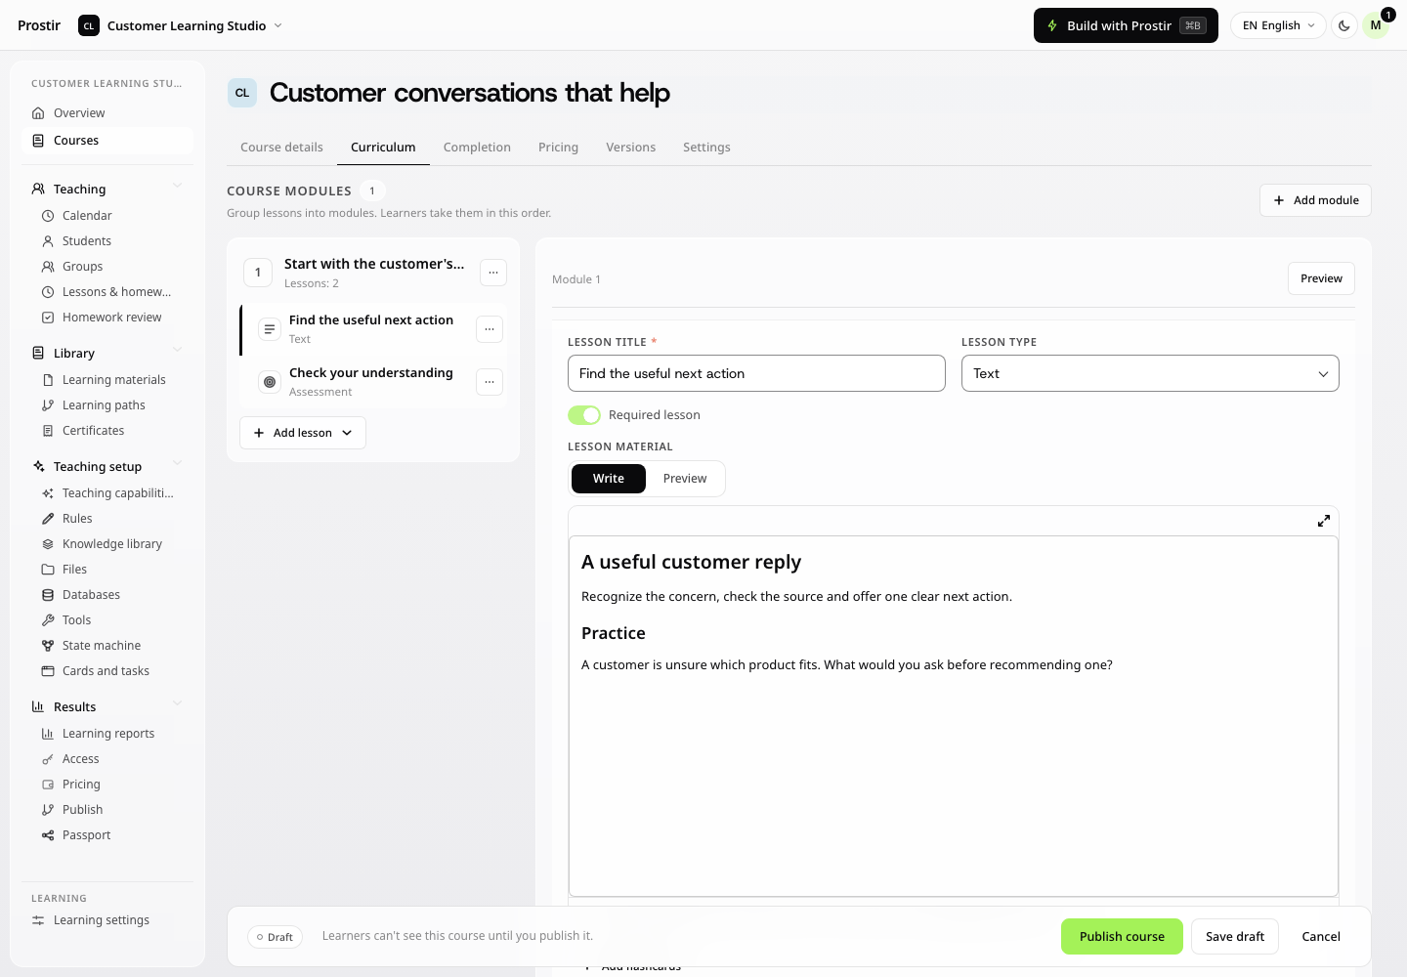Image resolution: width=1407 pixels, height=977 pixels.
Task: Open the Customer Learning Studio workspace switcher
Action: (181, 25)
